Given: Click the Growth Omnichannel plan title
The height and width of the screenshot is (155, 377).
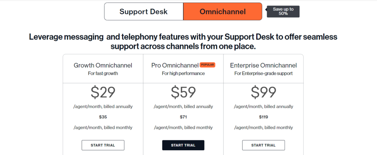Looking at the screenshot, I should point(103,66).
